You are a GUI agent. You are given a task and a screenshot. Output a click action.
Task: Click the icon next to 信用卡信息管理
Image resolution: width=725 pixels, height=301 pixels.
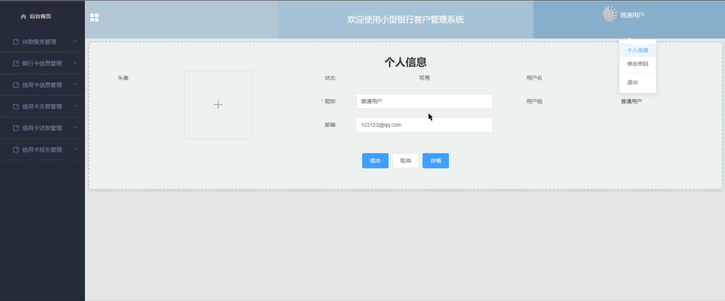pyautogui.click(x=16, y=85)
